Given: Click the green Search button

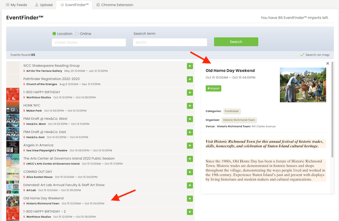Looking at the screenshot, I should coord(236,42).
